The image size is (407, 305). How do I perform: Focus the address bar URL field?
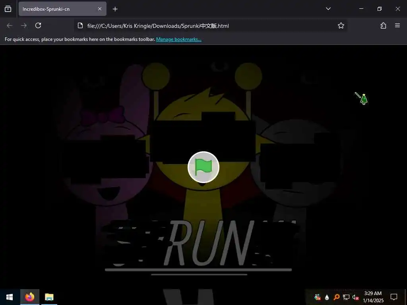pyautogui.click(x=210, y=26)
